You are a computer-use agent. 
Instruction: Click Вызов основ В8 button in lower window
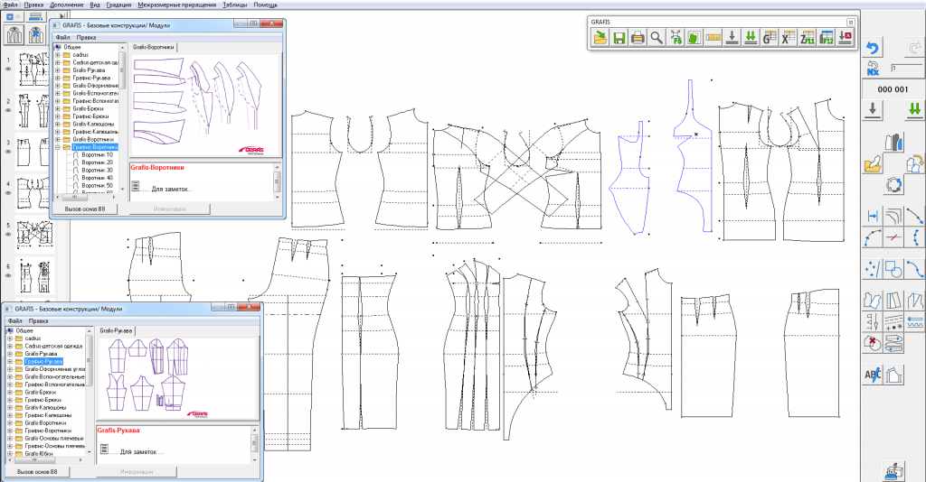pyautogui.click(x=38, y=471)
